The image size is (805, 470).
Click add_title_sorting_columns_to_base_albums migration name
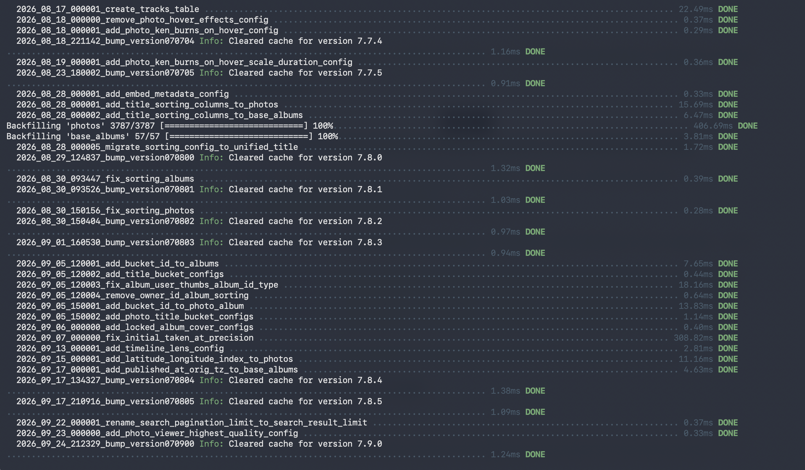tap(160, 115)
